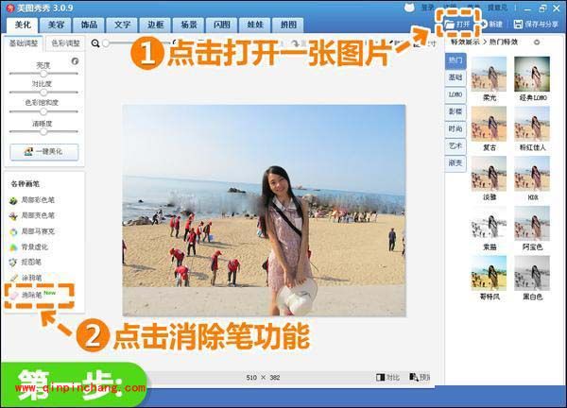The width and height of the screenshot is (567, 408).
Task: Apply the 阿宝色 effect thumbnail
Action: click(532, 224)
